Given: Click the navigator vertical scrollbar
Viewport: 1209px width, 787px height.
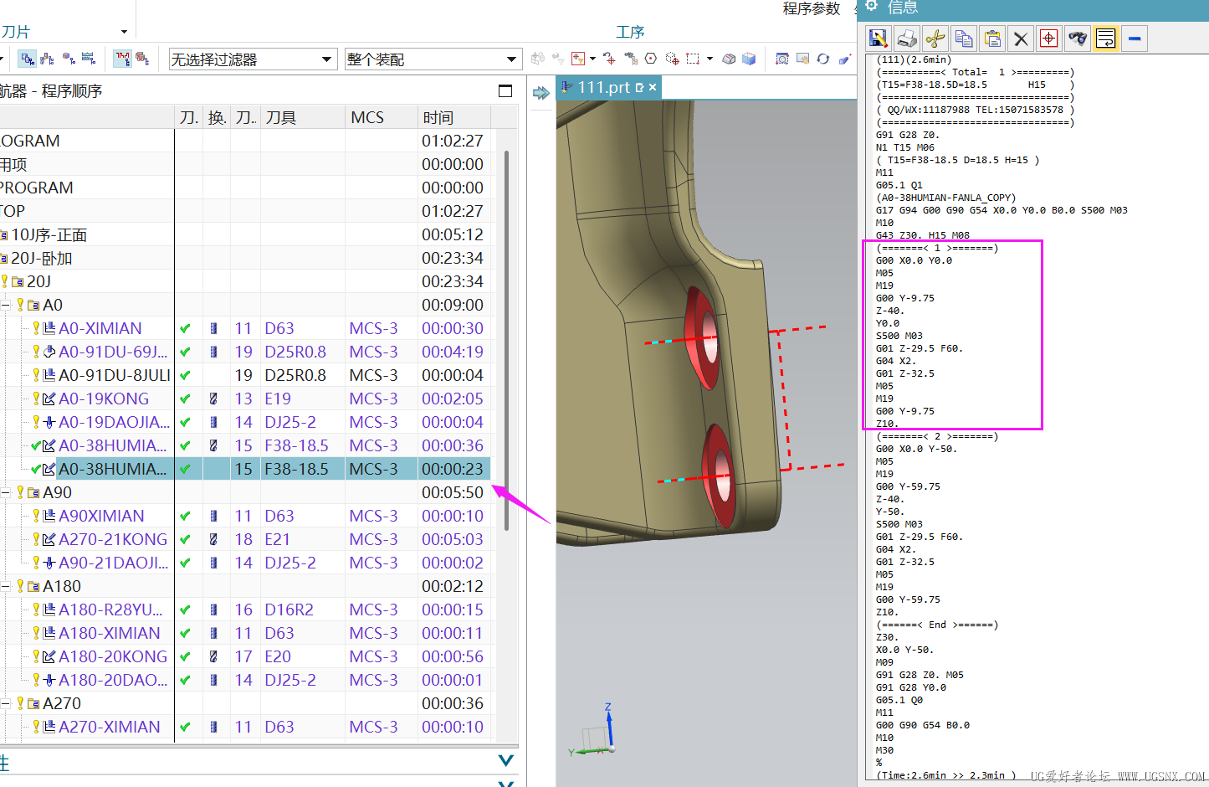Looking at the screenshot, I should tap(507, 339).
